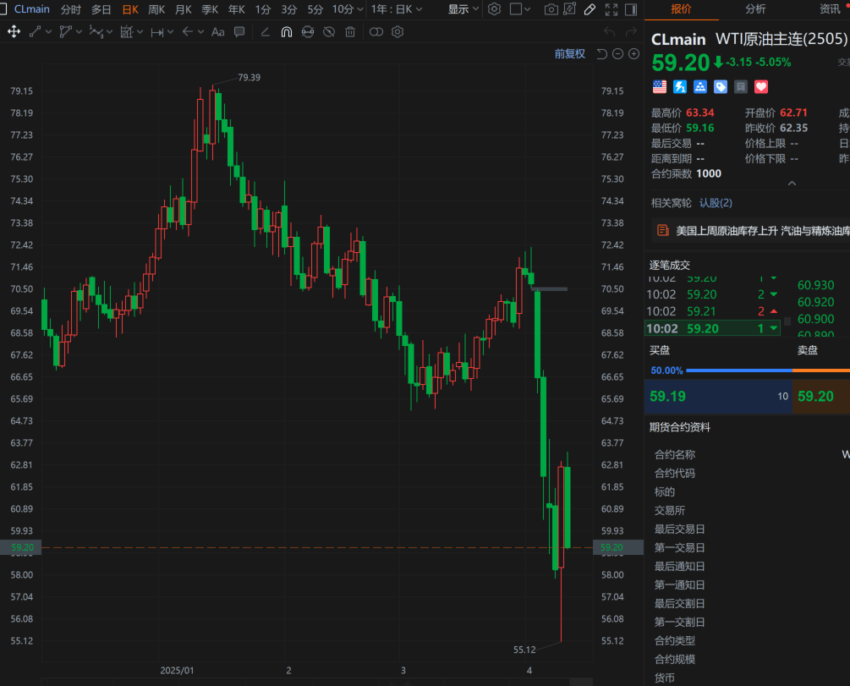Select the text annotation Aa tool
The height and width of the screenshot is (686, 850).
pyautogui.click(x=217, y=31)
